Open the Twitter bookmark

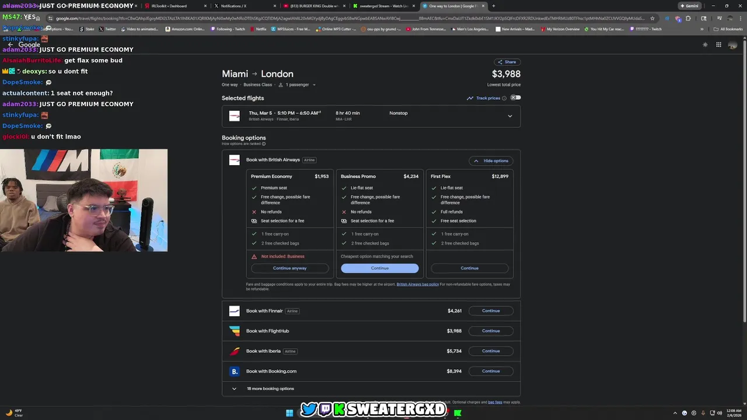tap(107, 29)
